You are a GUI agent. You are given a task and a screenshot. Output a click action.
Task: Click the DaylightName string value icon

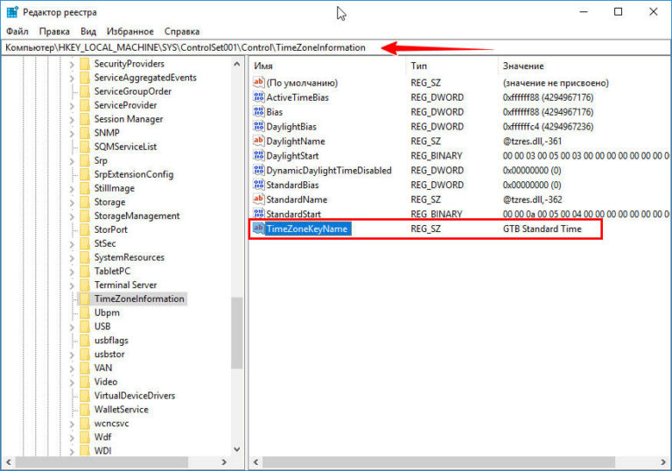(258, 141)
